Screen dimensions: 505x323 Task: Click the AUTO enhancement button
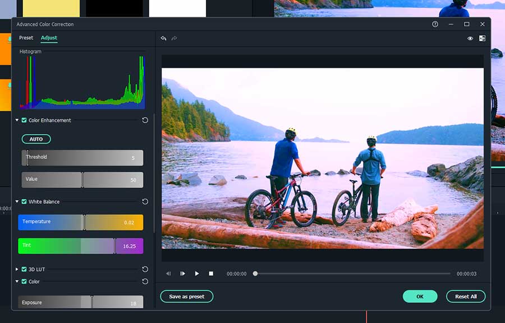(36, 139)
